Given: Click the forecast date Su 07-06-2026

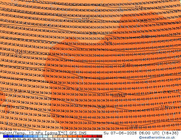Looking at the screenshot, I should [x=121, y=133].
